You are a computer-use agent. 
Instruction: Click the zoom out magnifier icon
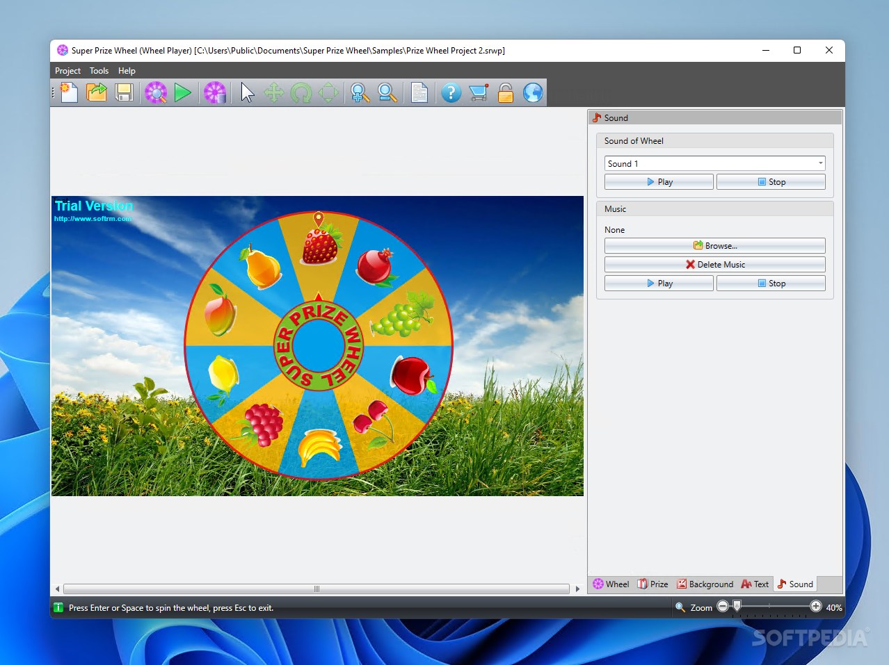[x=387, y=92]
